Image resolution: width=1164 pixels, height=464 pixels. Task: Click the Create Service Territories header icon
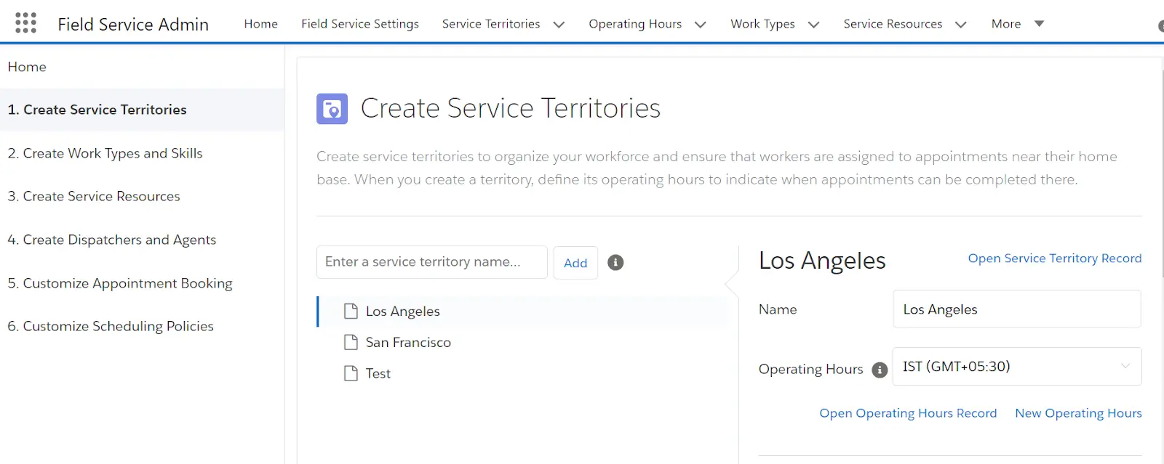[x=332, y=109]
